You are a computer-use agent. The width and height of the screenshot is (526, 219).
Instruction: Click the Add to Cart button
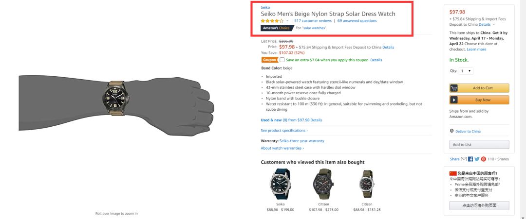click(479, 88)
